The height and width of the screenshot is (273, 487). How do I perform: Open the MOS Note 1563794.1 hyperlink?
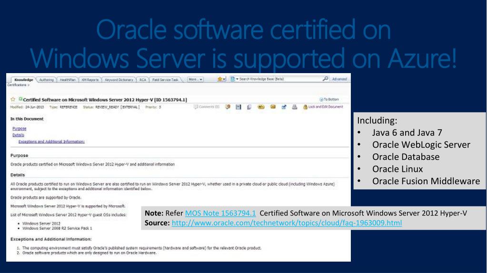[220, 213]
